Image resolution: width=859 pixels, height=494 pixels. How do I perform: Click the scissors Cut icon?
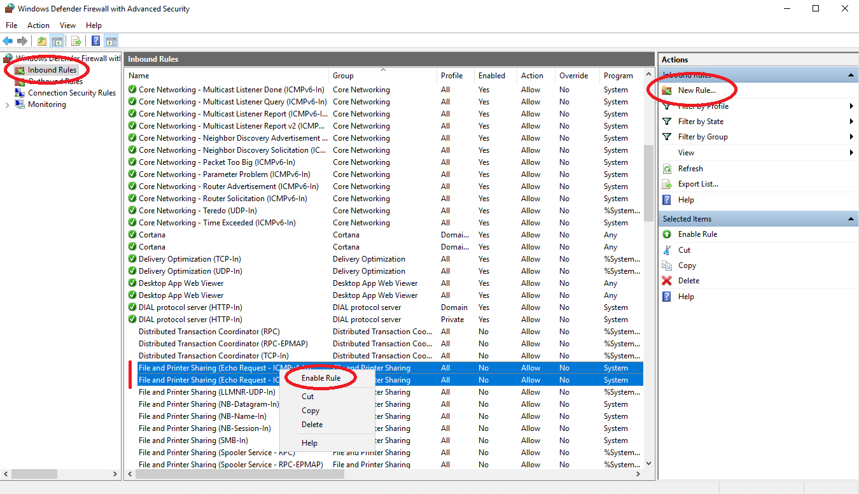(x=667, y=250)
